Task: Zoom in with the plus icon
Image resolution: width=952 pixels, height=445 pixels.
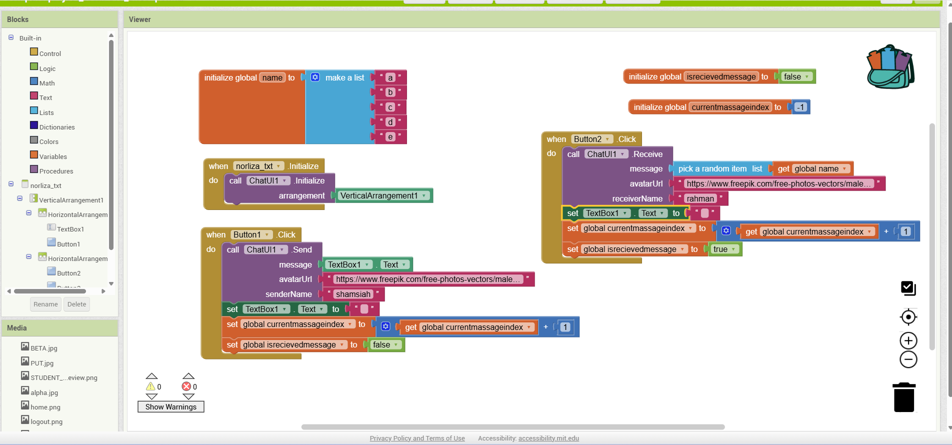Action: [x=908, y=340]
